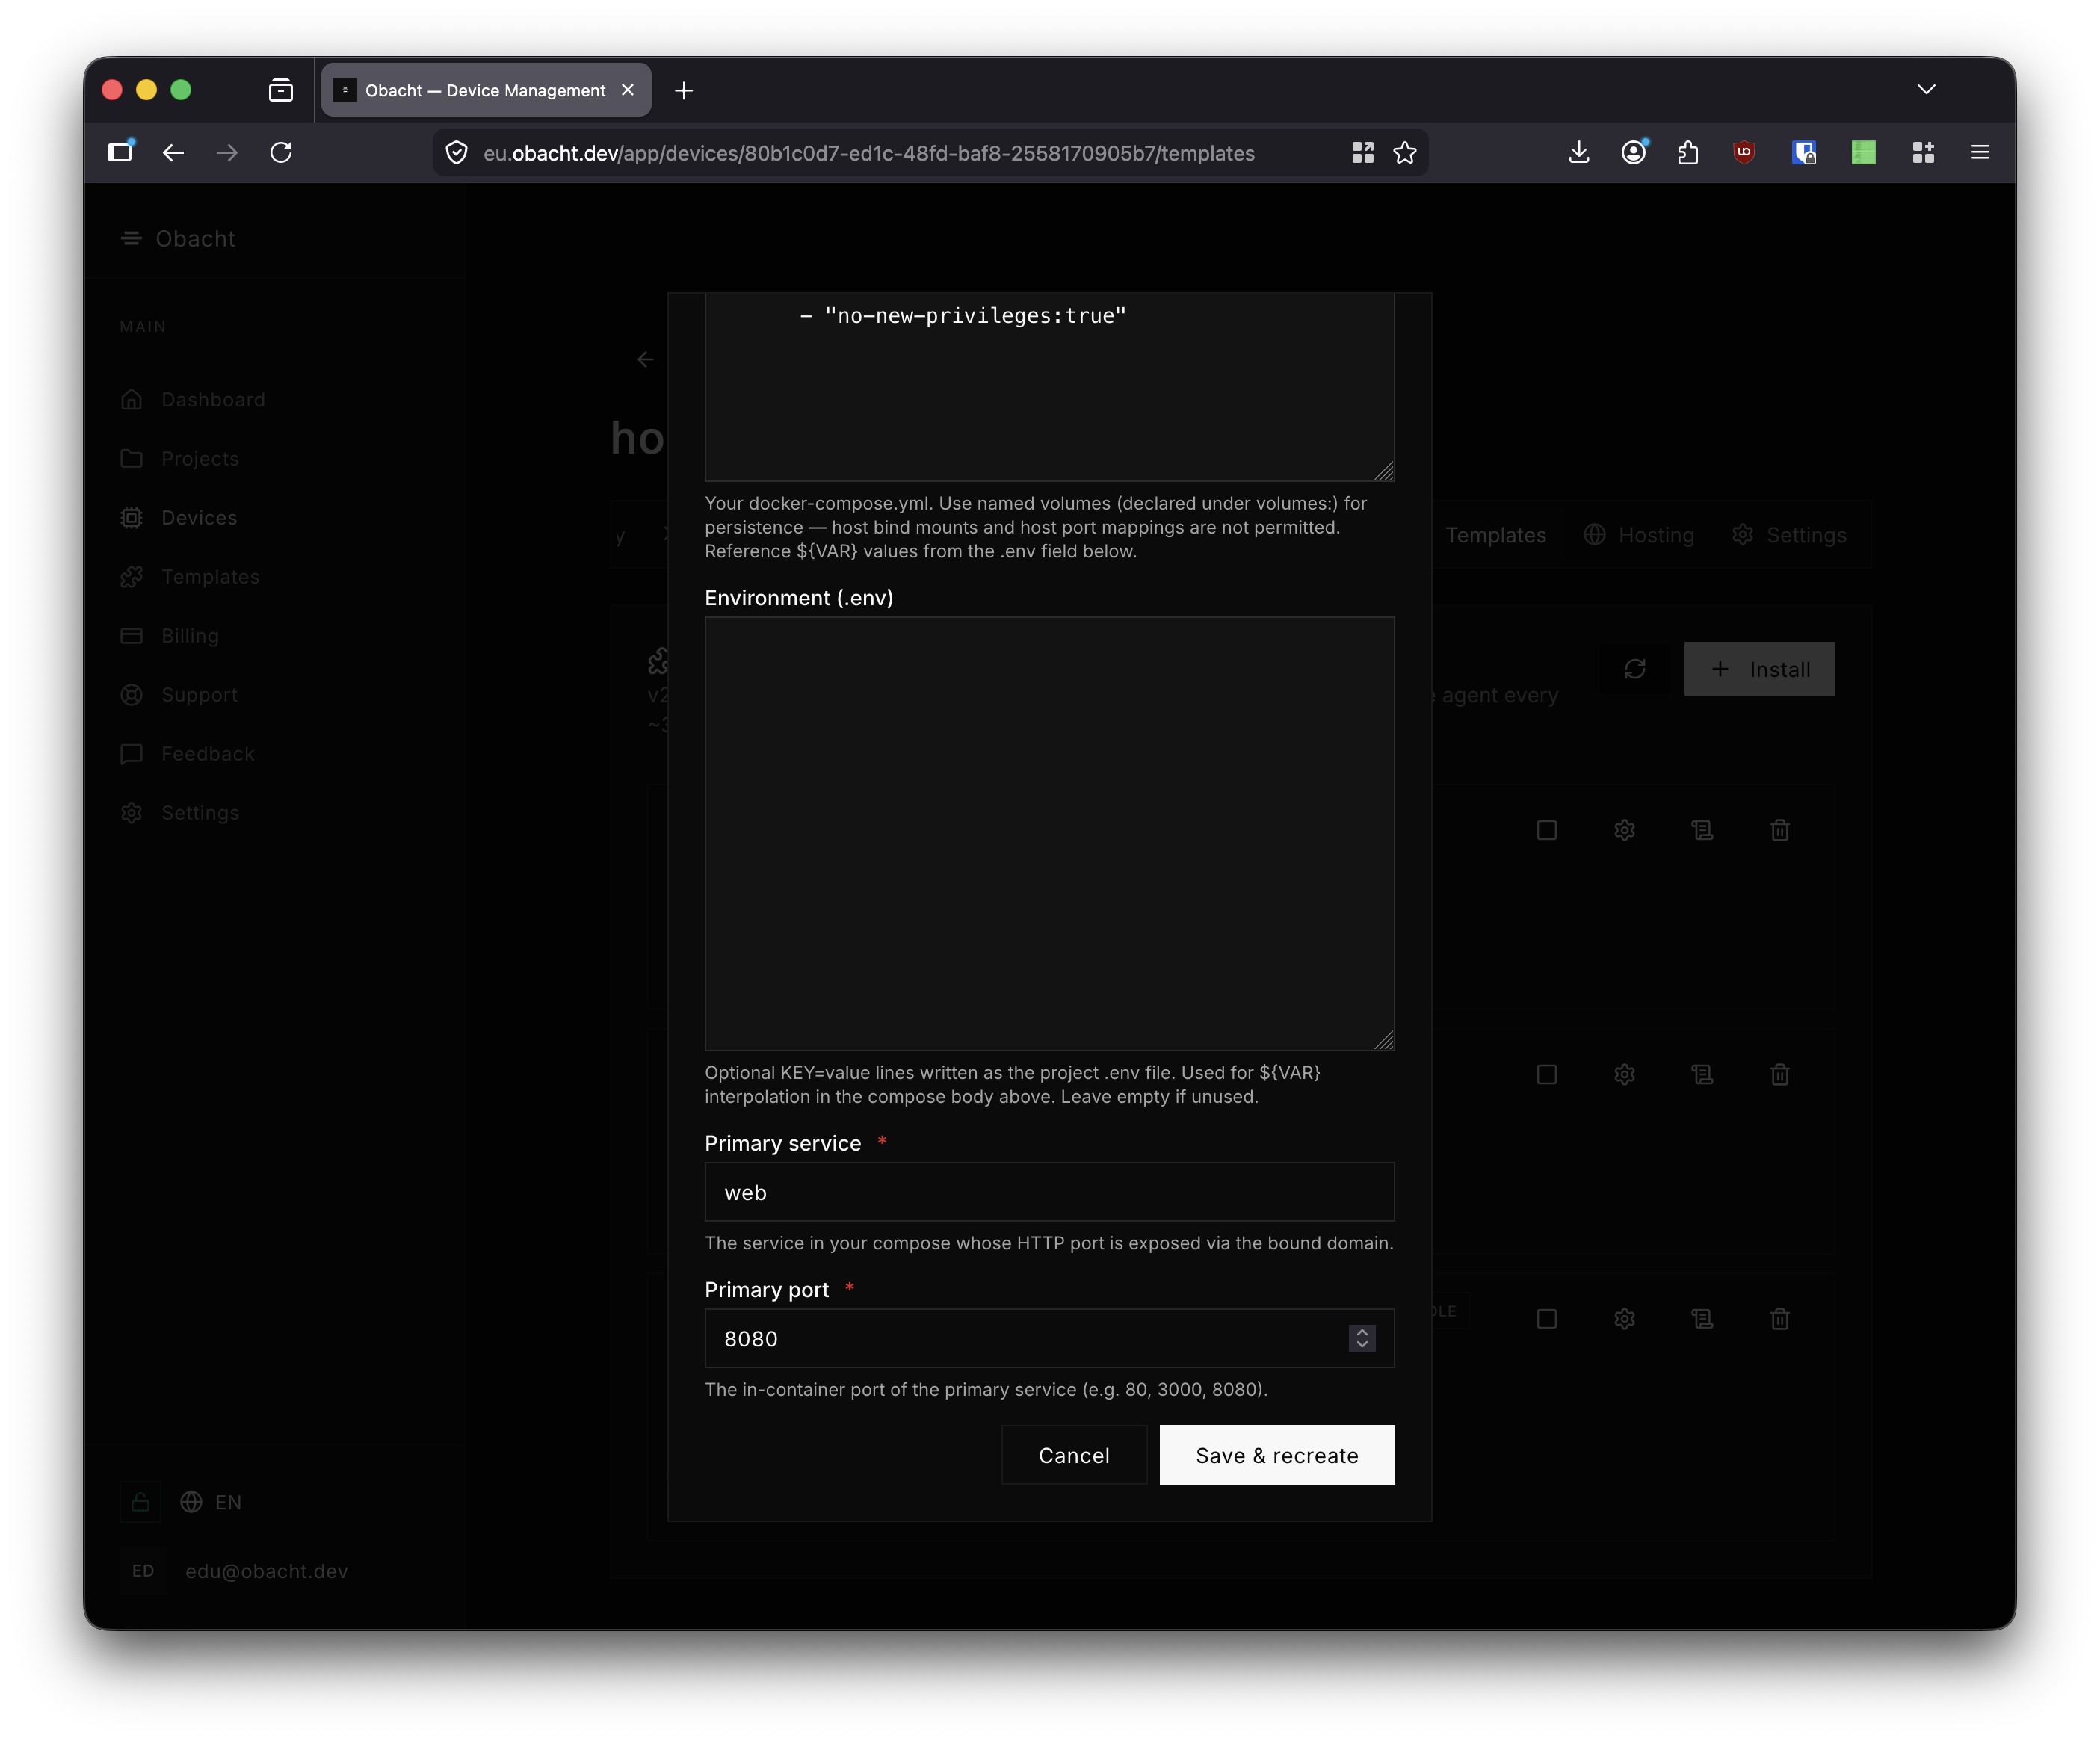The width and height of the screenshot is (2100, 1741).
Task: Grab the Environment textarea resize handle
Action: click(x=1385, y=1041)
